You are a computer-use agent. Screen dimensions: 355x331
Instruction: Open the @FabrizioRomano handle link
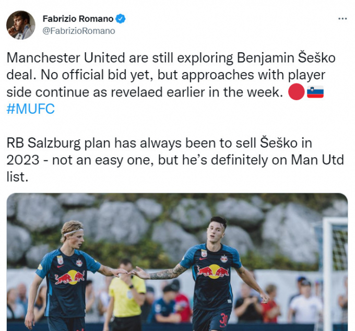(79, 31)
